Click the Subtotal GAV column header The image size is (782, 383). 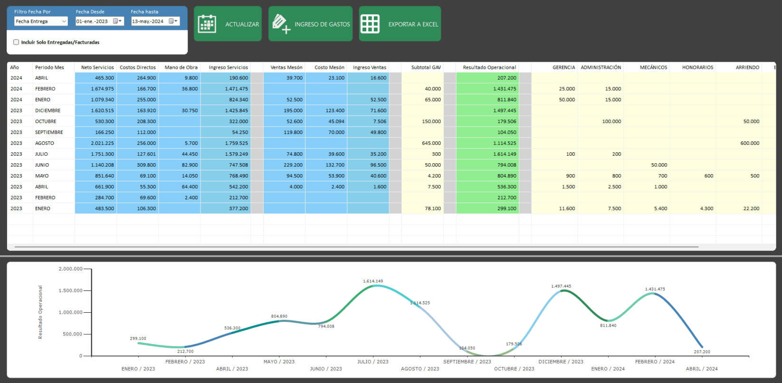coord(426,67)
